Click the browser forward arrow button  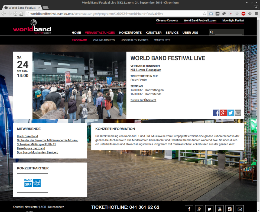10,14
